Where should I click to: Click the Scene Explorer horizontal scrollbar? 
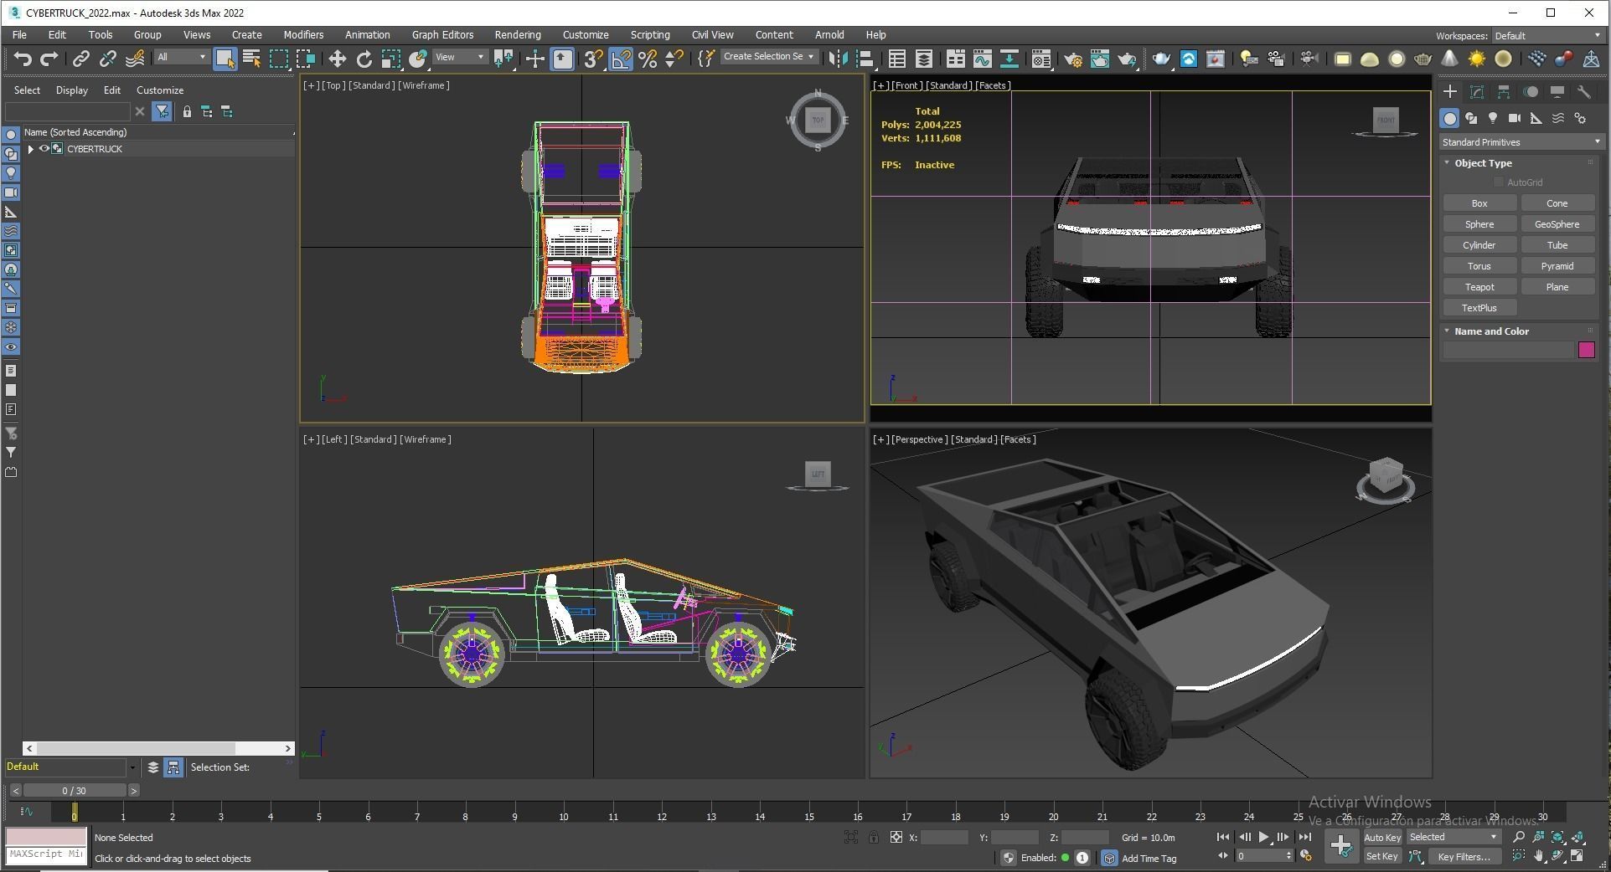159,748
